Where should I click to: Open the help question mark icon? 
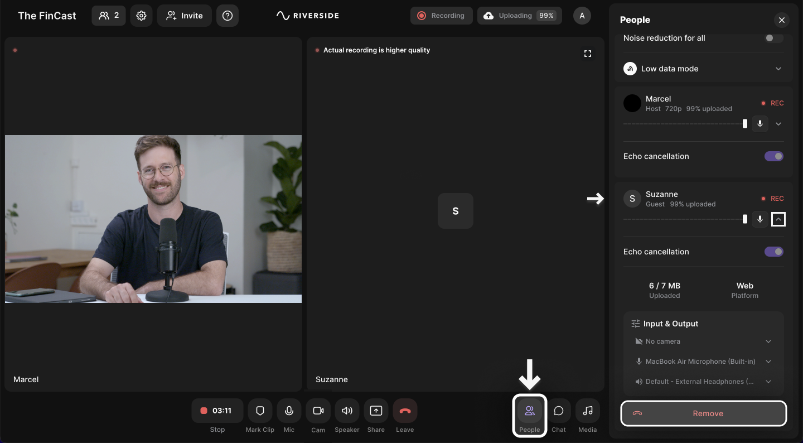pyautogui.click(x=228, y=16)
